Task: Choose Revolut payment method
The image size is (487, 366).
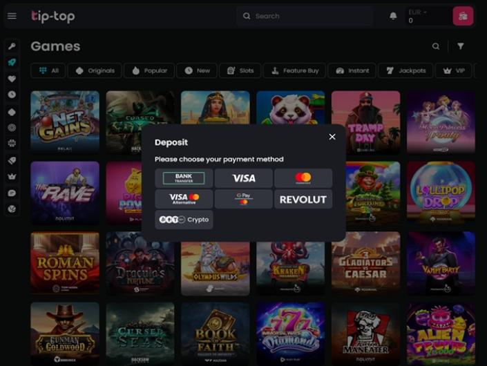Action: pos(303,200)
